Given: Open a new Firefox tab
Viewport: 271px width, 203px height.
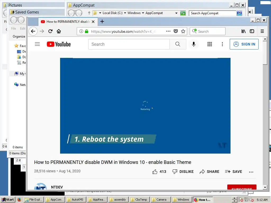Looking at the screenshot, I should 102,21.
